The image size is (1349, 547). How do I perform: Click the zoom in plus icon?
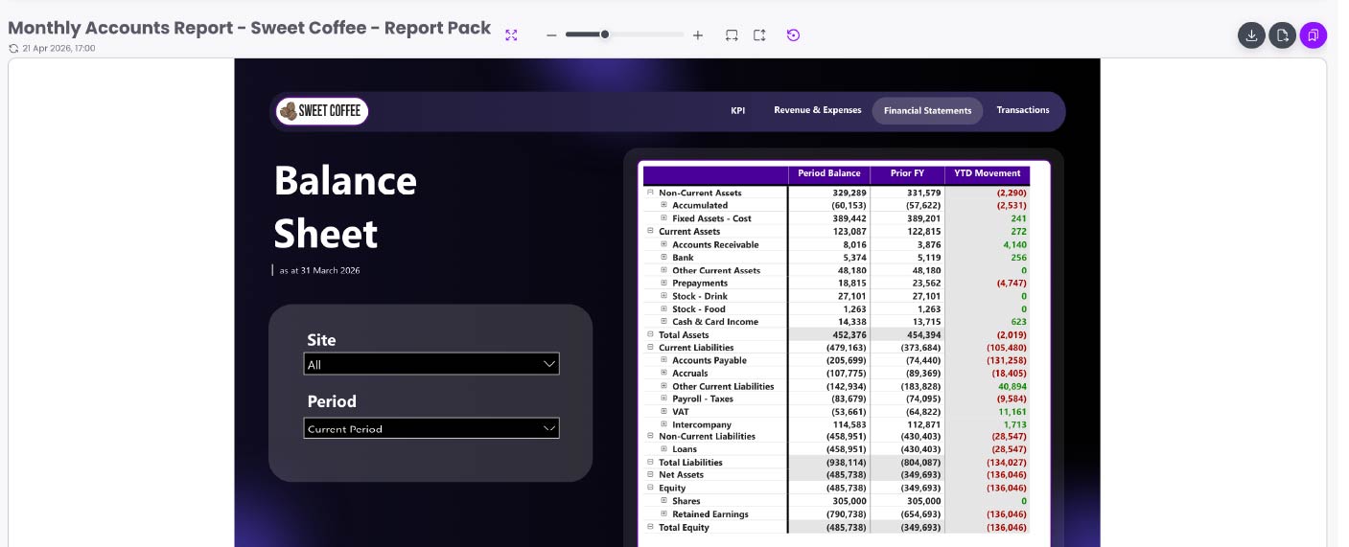698,35
